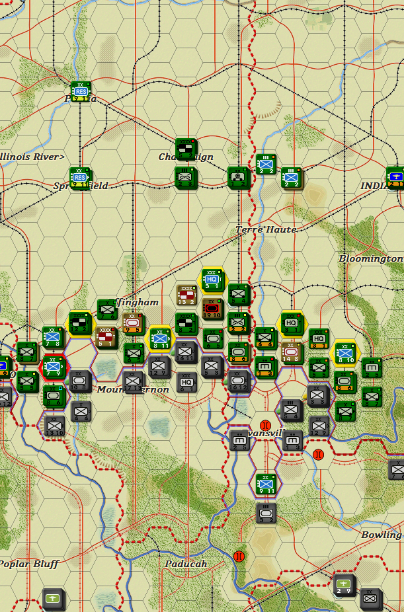404x612 pixels.
Task: Select the gray 13-10 infantry division
Action: (54, 426)
